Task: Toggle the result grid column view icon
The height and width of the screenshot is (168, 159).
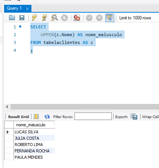Action: coord(36,117)
